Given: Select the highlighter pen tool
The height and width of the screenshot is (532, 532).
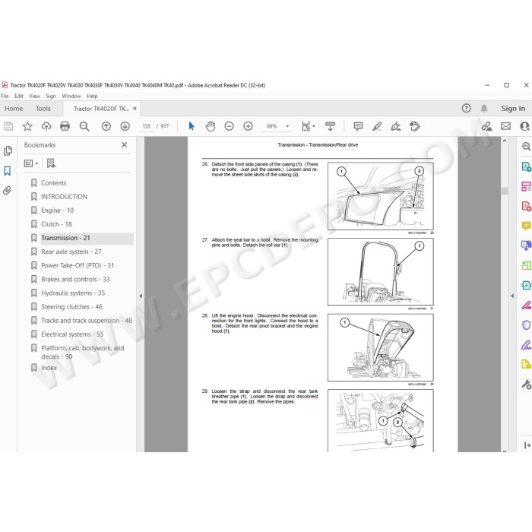Looking at the screenshot, I should [377, 127].
